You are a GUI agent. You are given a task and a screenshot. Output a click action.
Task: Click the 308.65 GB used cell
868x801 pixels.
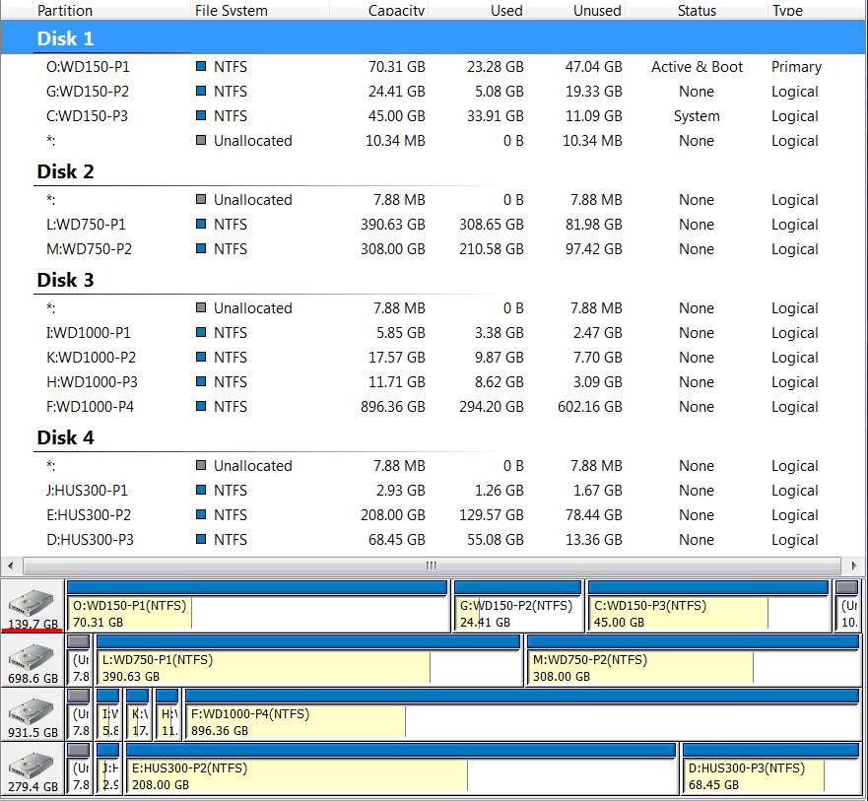point(491,225)
